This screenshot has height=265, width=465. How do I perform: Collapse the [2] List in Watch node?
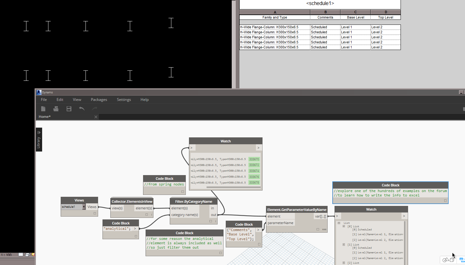point(344,263)
